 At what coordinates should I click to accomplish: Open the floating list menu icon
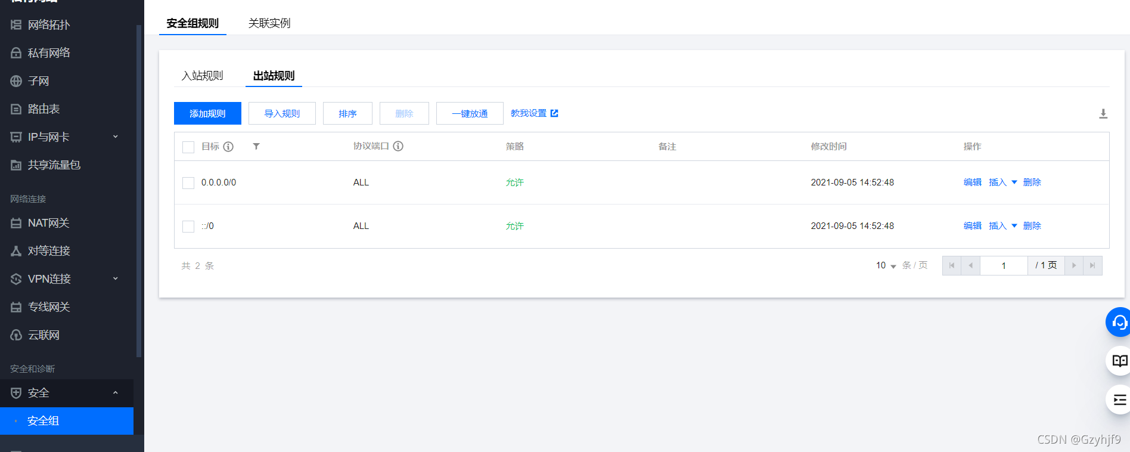click(x=1119, y=400)
